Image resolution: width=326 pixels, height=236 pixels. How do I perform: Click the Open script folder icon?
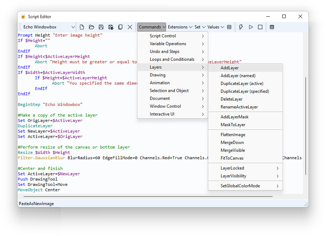tap(91, 27)
